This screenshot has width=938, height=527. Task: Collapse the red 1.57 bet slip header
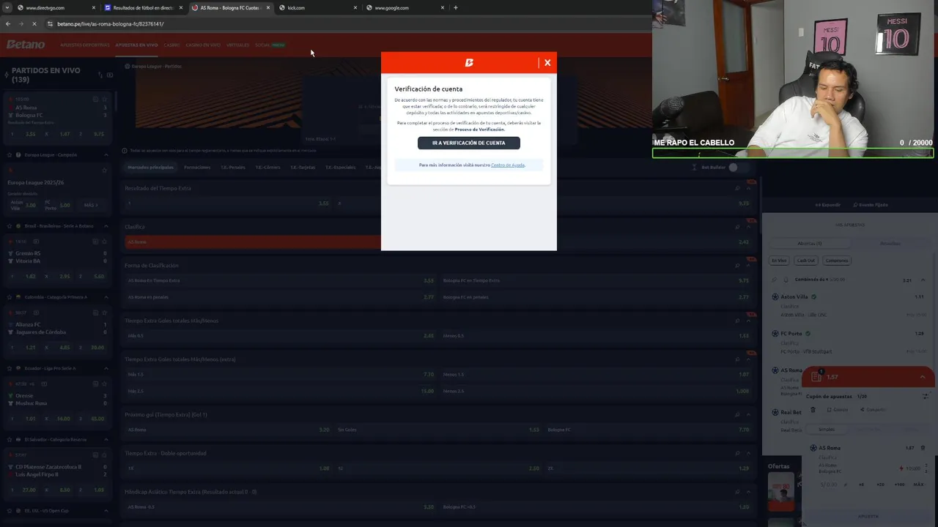click(x=923, y=377)
